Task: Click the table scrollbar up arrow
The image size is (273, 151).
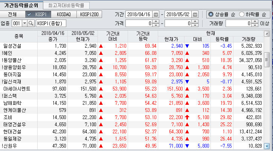Action: coord(267,34)
